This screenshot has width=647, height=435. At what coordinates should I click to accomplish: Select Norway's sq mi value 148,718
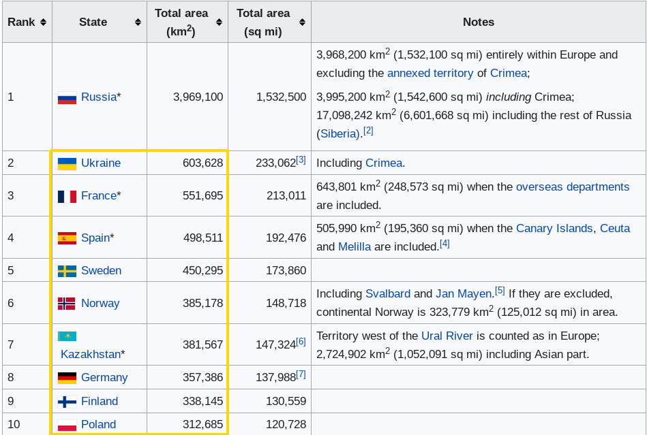point(286,303)
